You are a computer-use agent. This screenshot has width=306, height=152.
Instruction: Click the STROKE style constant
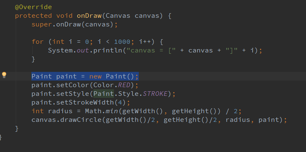point(155,94)
